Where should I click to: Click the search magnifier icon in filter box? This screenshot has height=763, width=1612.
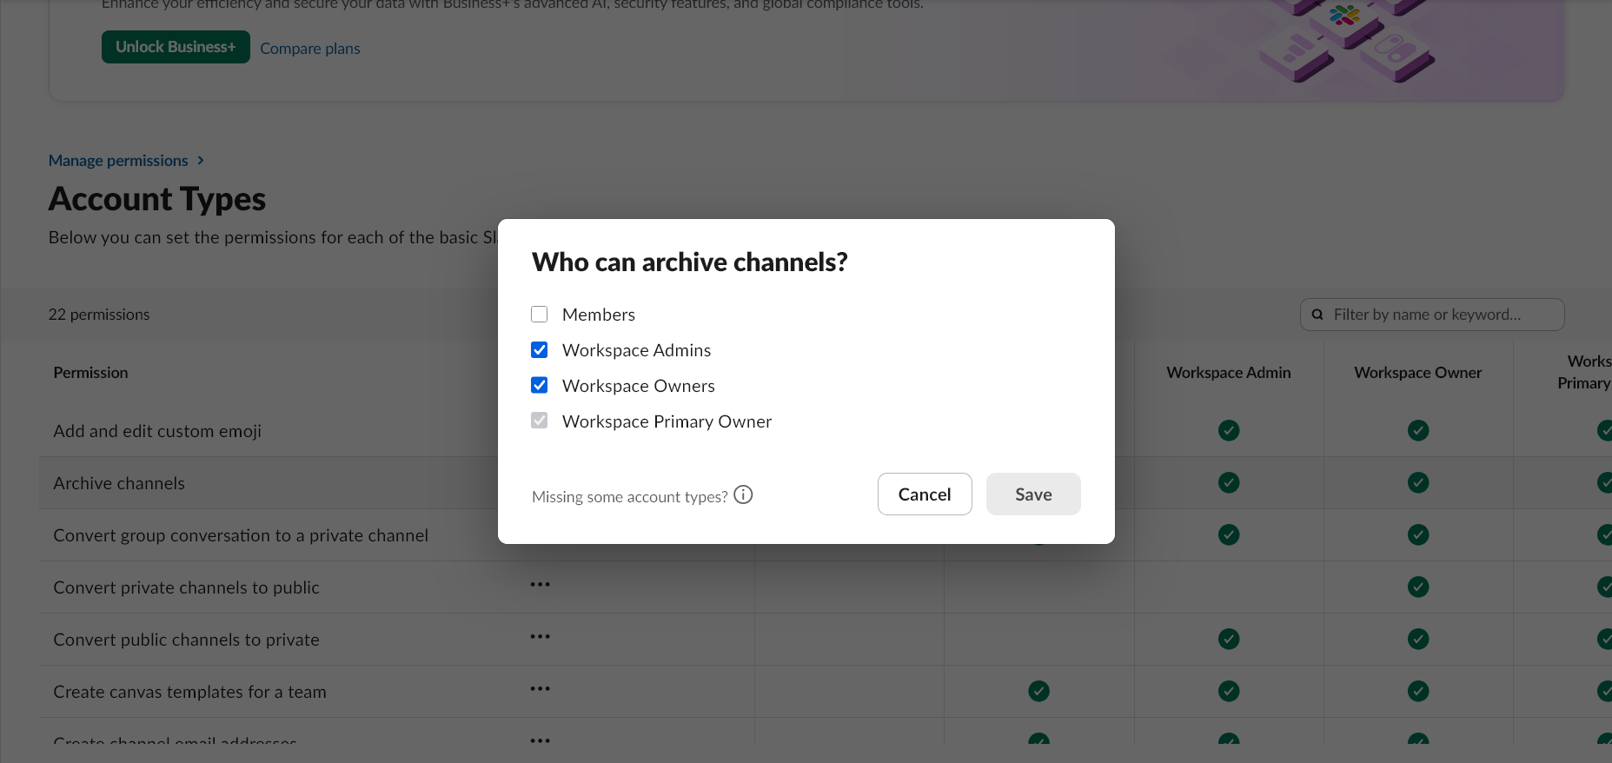click(x=1317, y=315)
